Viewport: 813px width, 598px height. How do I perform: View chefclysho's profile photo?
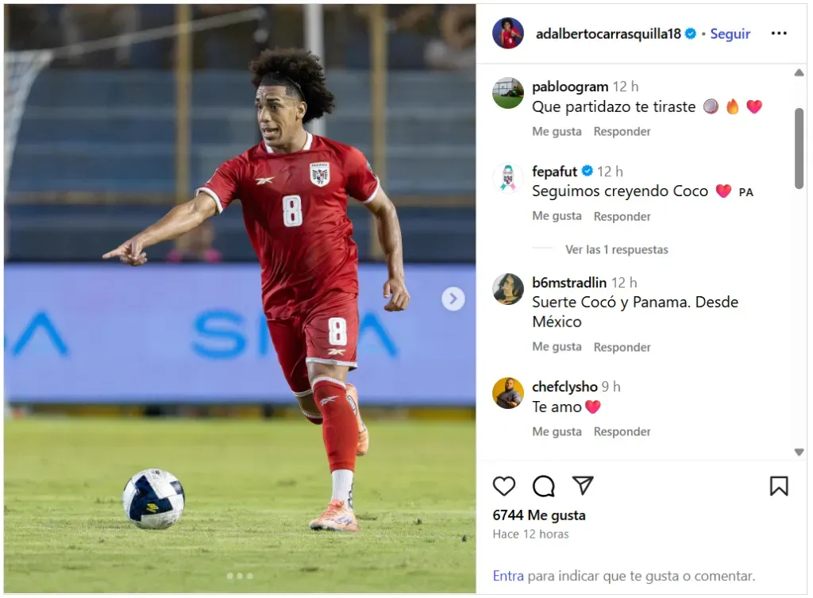pyautogui.click(x=507, y=393)
